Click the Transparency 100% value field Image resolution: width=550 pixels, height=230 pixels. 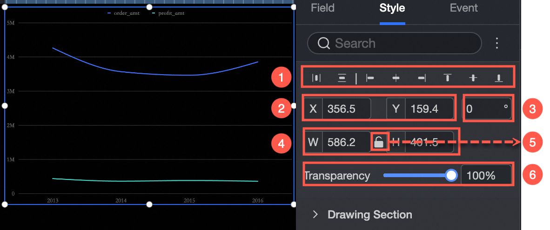click(486, 175)
